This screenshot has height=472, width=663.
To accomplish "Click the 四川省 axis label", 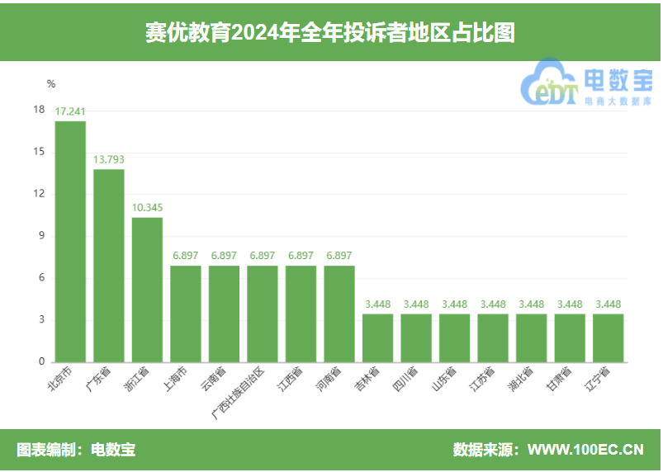I will click(x=406, y=379).
